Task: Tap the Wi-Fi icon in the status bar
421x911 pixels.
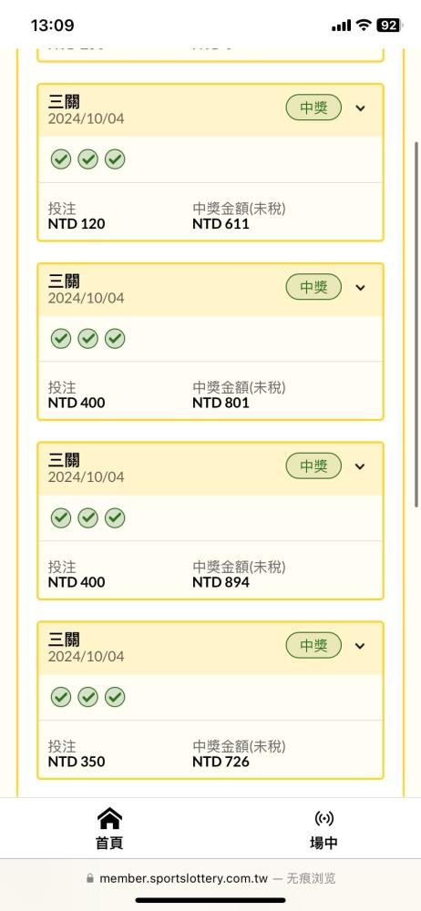Action: 364,25
